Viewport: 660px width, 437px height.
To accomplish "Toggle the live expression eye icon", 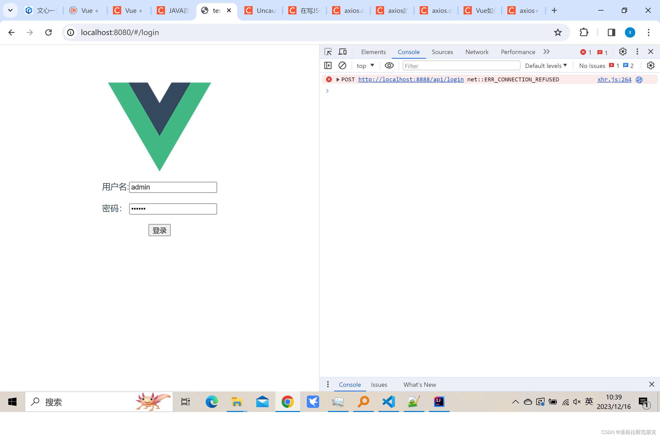I will (x=389, y=65).
